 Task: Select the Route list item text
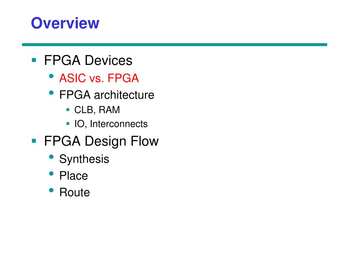(x=74, y=192)
